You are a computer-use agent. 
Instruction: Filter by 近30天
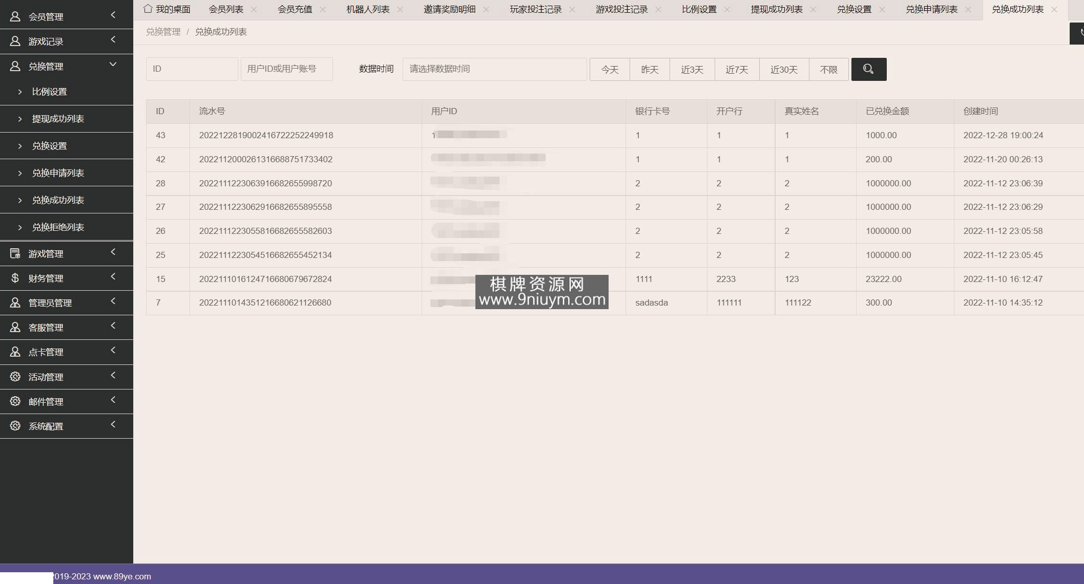click(x=784, y=70)
